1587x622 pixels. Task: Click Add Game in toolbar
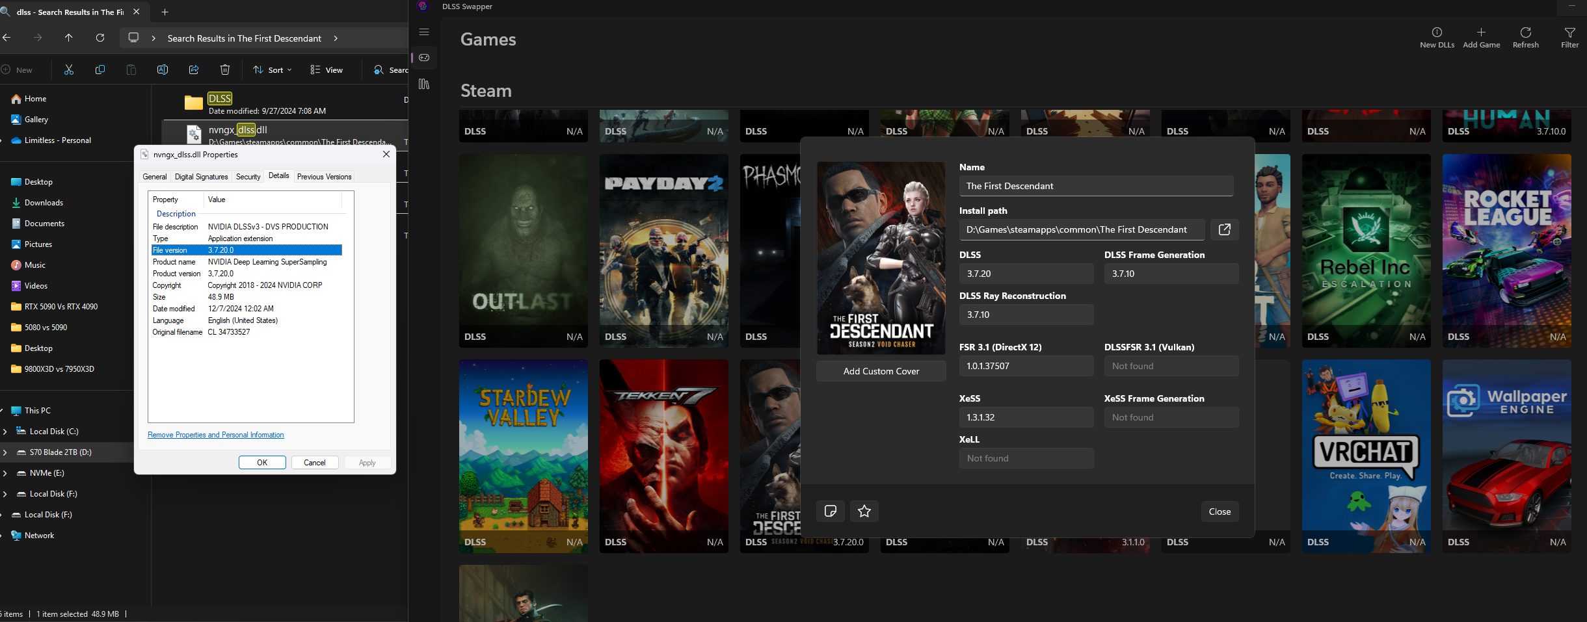click(1481, 38)
